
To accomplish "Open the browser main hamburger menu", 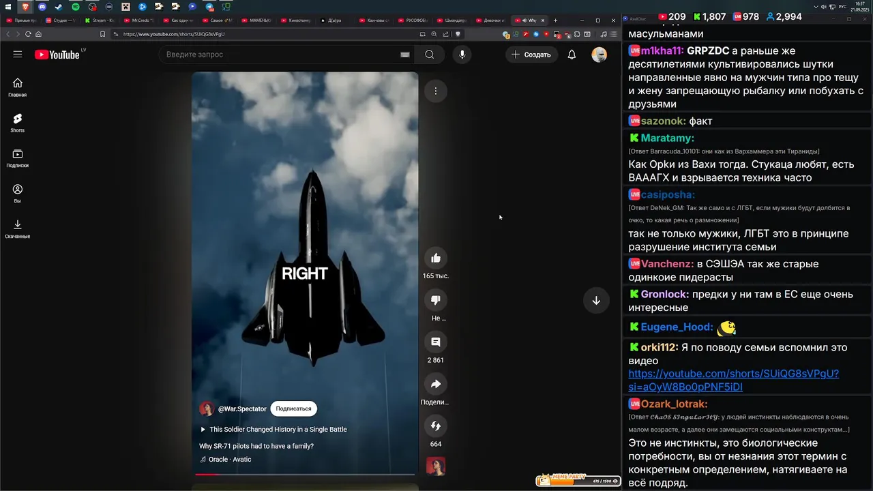I will 613,34.
